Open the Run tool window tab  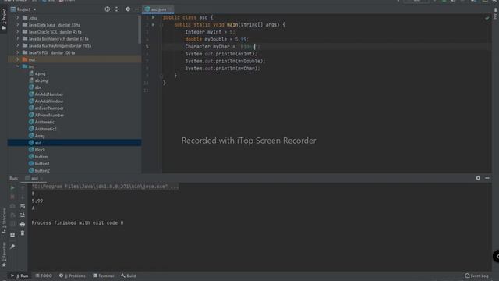19,276
